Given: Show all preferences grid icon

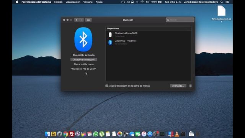Looking at the screenshot, I should coord(88,20).
